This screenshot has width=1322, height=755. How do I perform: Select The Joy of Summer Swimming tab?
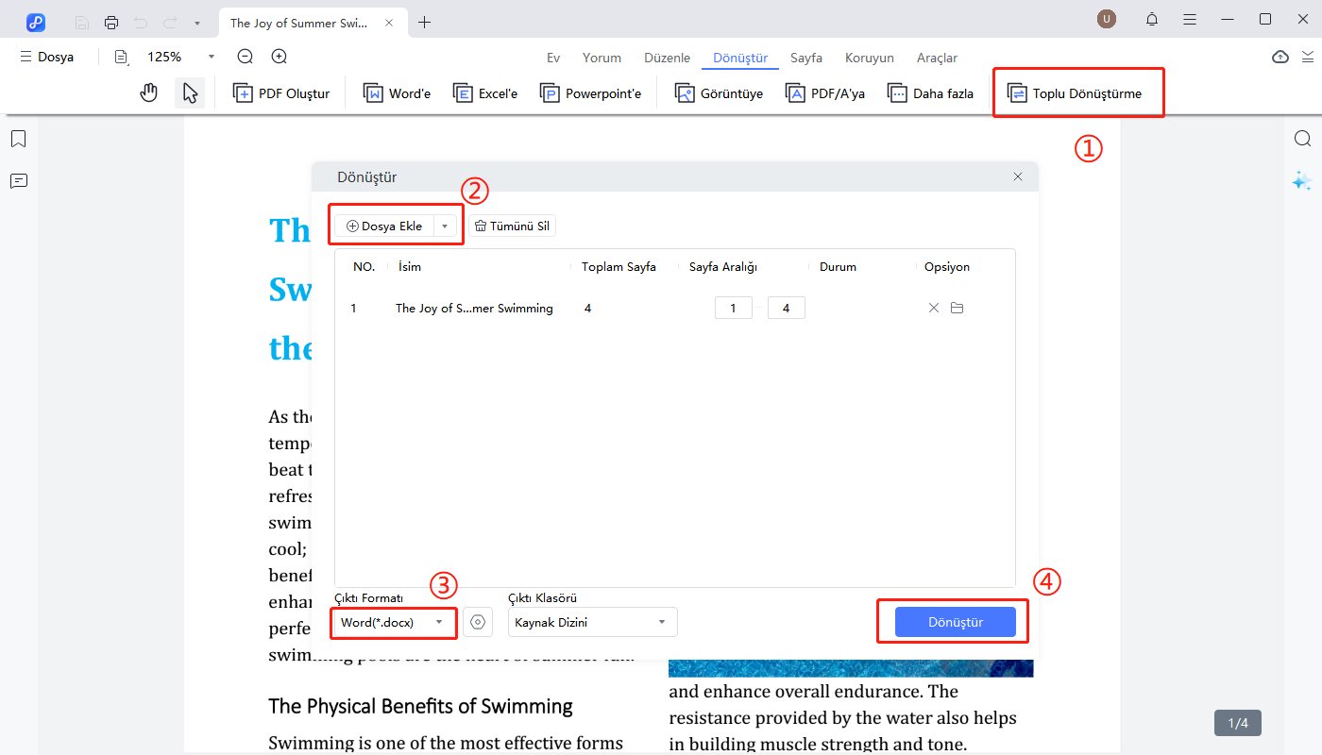314,22
